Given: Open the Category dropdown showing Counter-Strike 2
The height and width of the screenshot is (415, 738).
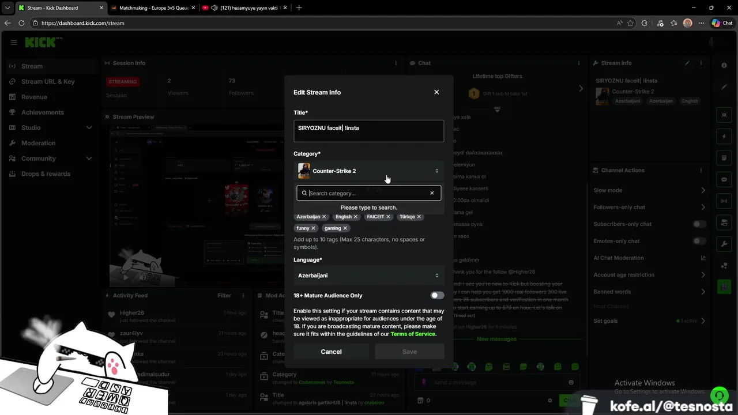Looking at the screenshot, I should click(x=369, y=171).
